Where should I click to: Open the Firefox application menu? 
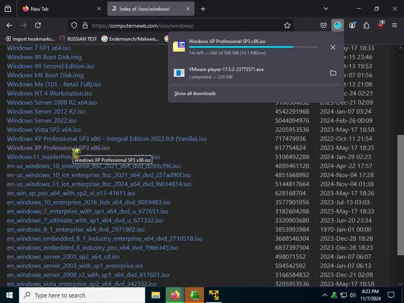pos(395,25)
